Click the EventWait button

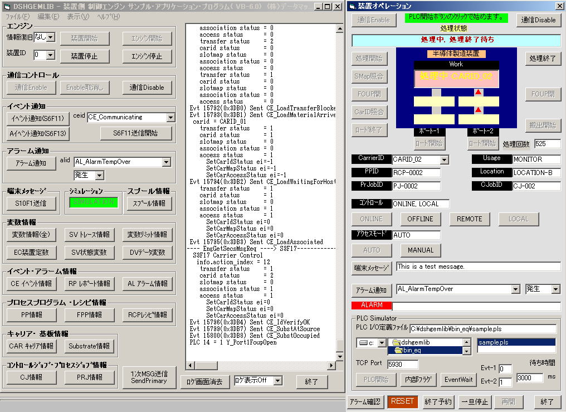458,380
